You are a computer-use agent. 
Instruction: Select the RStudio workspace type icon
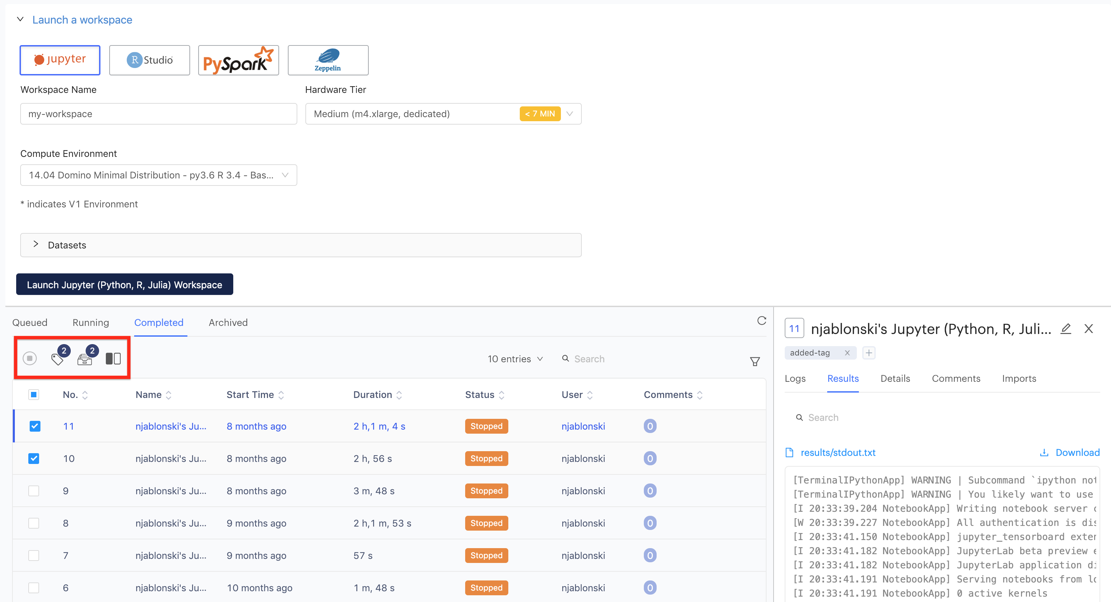pos(149,59)
